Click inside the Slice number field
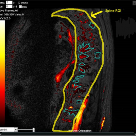Screen dimensions: 136x136 [x=9, y=6]
